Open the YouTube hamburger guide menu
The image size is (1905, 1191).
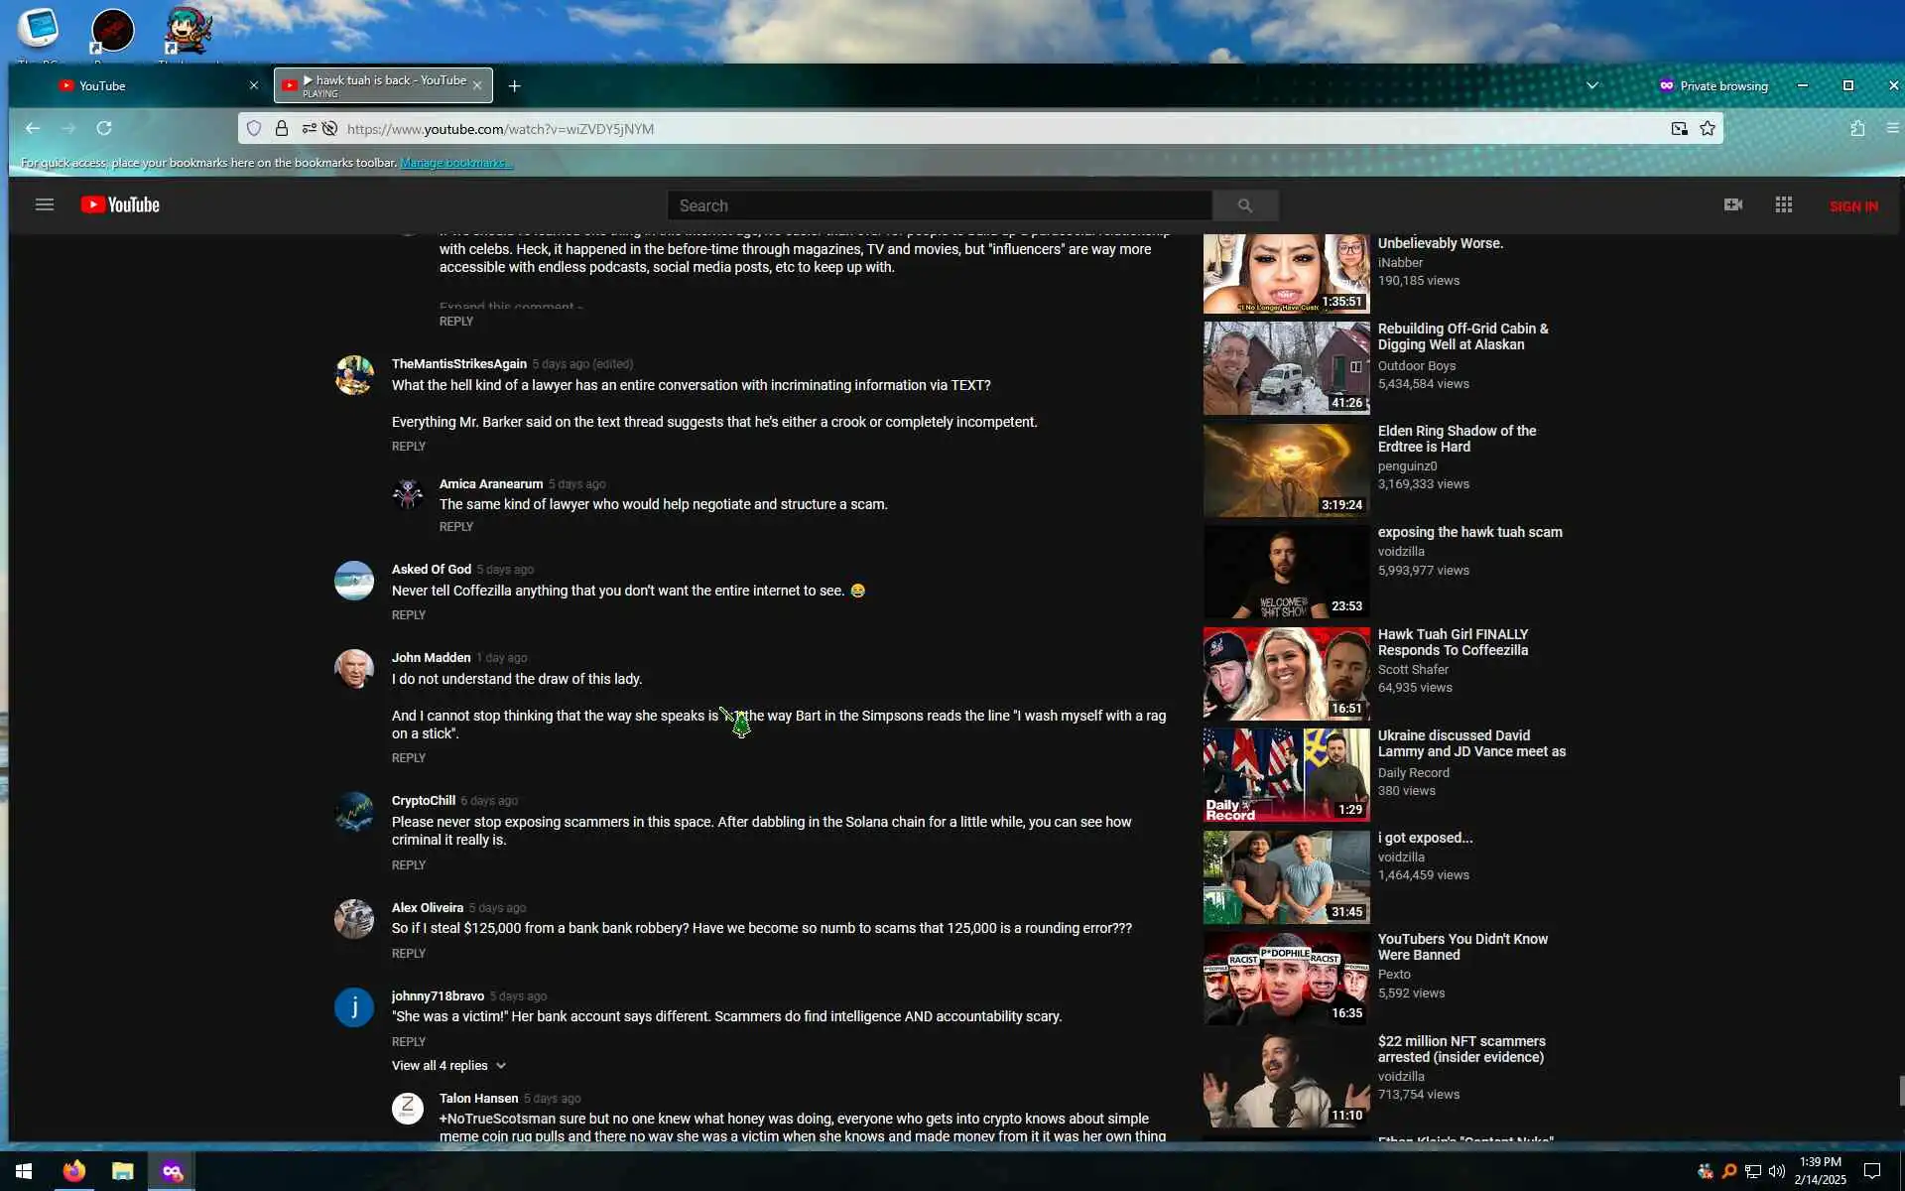point(44,205)
